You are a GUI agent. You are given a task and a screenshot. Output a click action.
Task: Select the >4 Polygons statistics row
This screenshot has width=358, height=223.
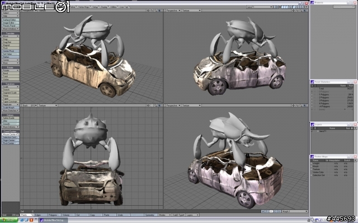(332, 106)
